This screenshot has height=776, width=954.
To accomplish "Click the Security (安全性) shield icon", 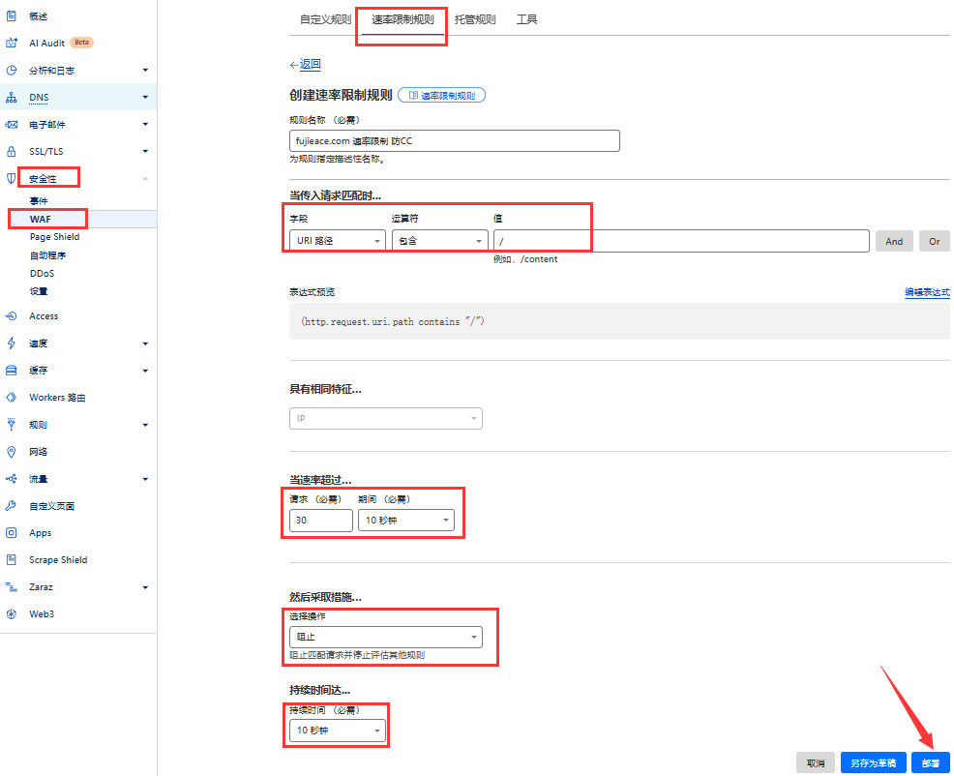I will 11,178.
